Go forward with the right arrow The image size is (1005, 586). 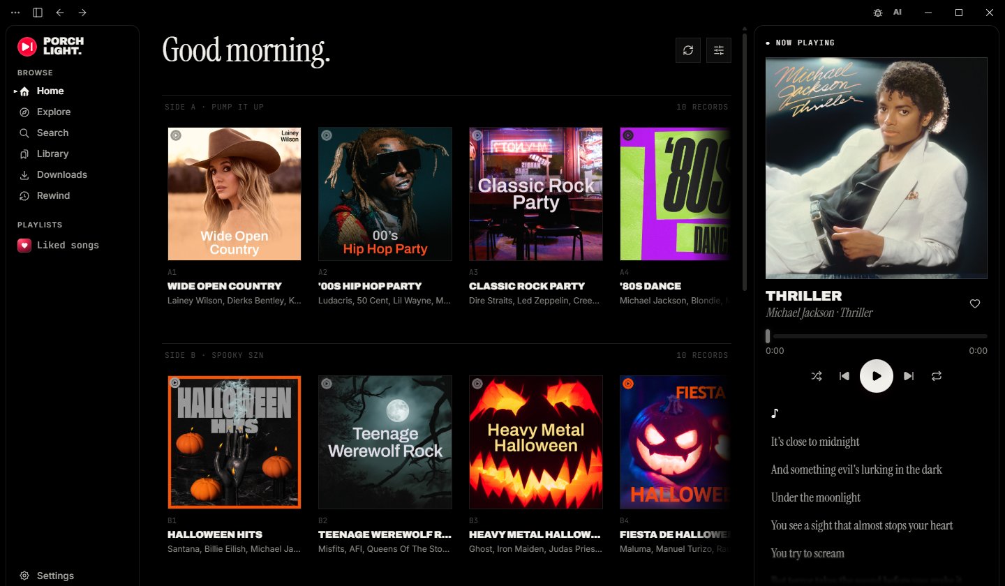[x=82, y=13]
